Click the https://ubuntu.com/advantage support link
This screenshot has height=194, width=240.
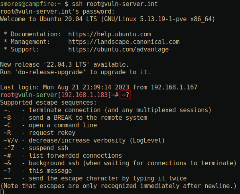point(118,49)
